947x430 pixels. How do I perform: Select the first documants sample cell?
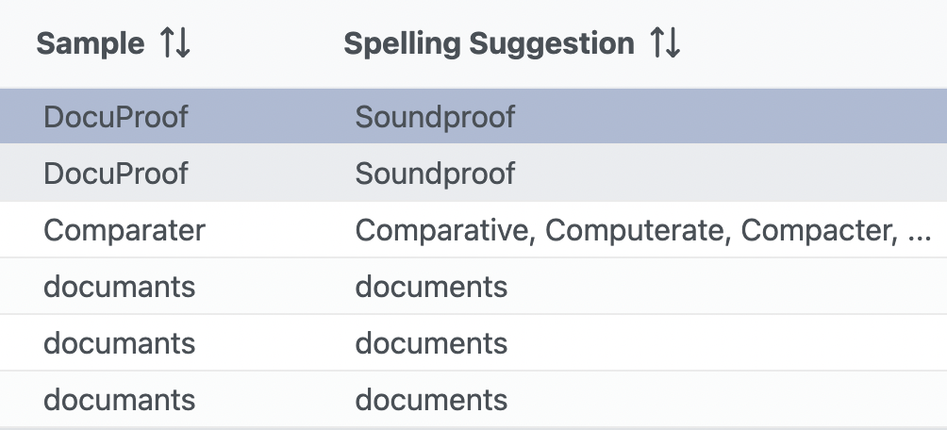119,287
